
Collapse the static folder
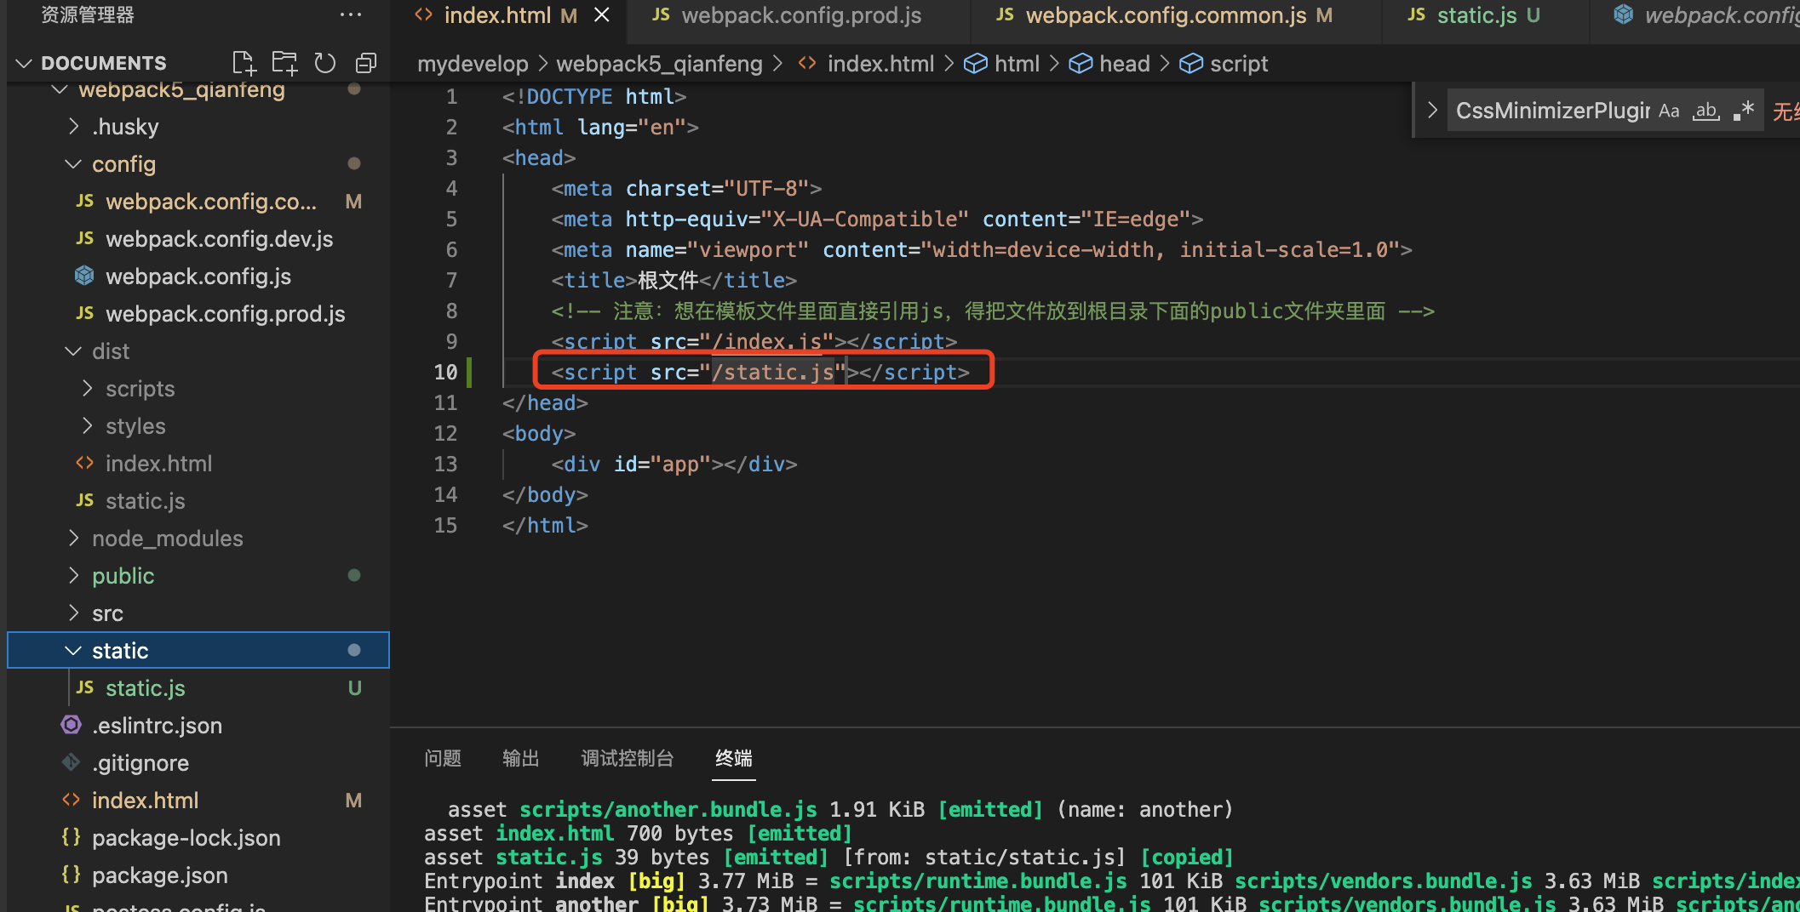click(74, 651)
